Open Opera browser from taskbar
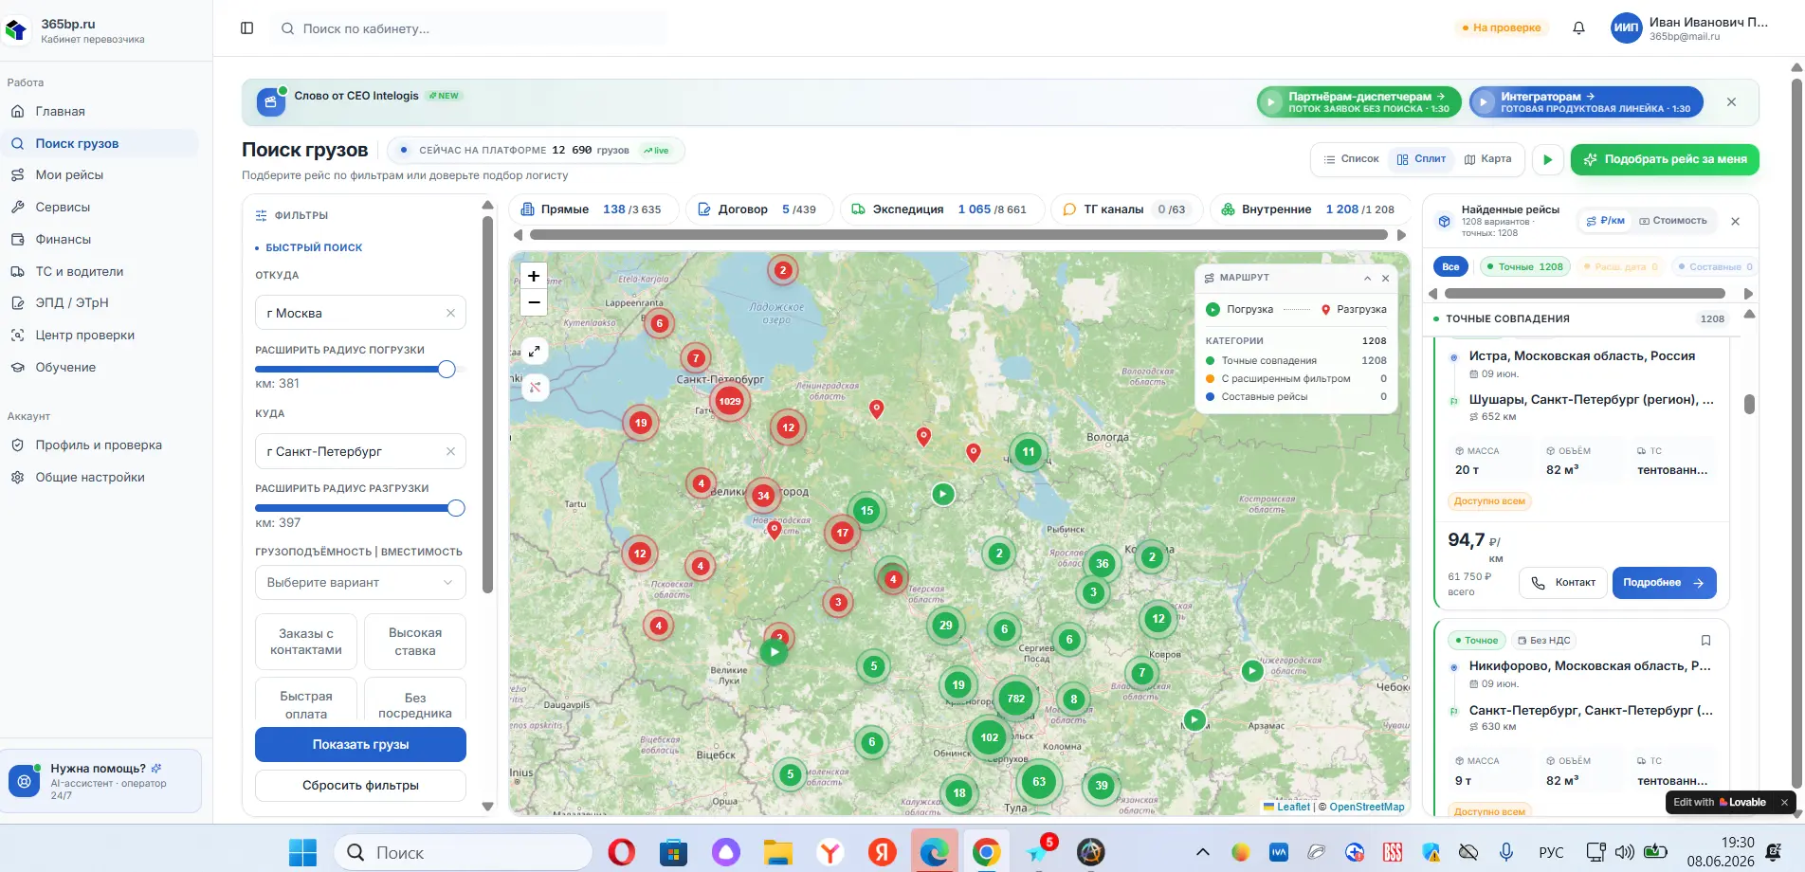1805x872 pixels. (x=621, y=852)
